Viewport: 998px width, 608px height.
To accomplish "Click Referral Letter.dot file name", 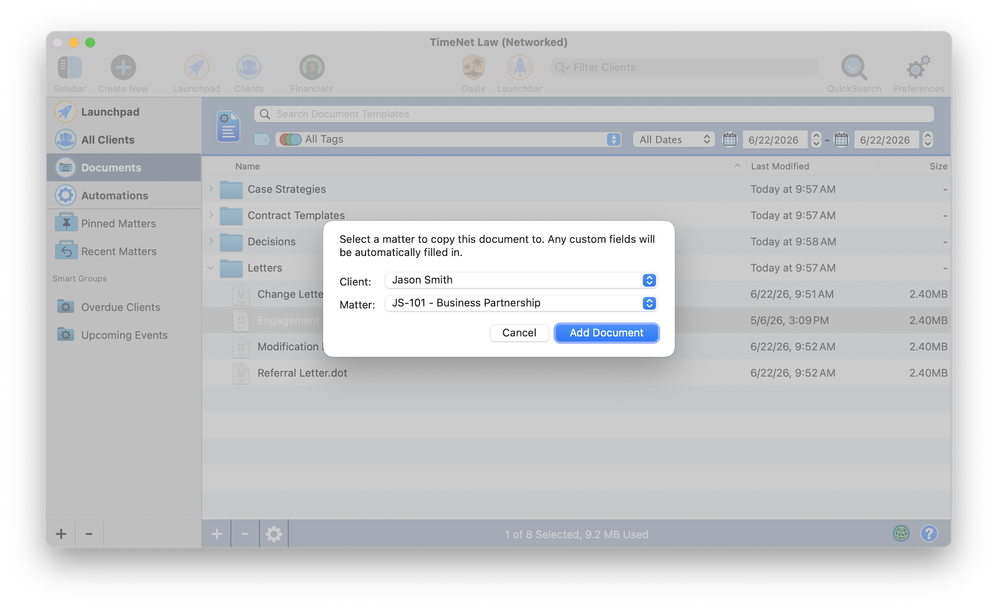I will point(303,373).
